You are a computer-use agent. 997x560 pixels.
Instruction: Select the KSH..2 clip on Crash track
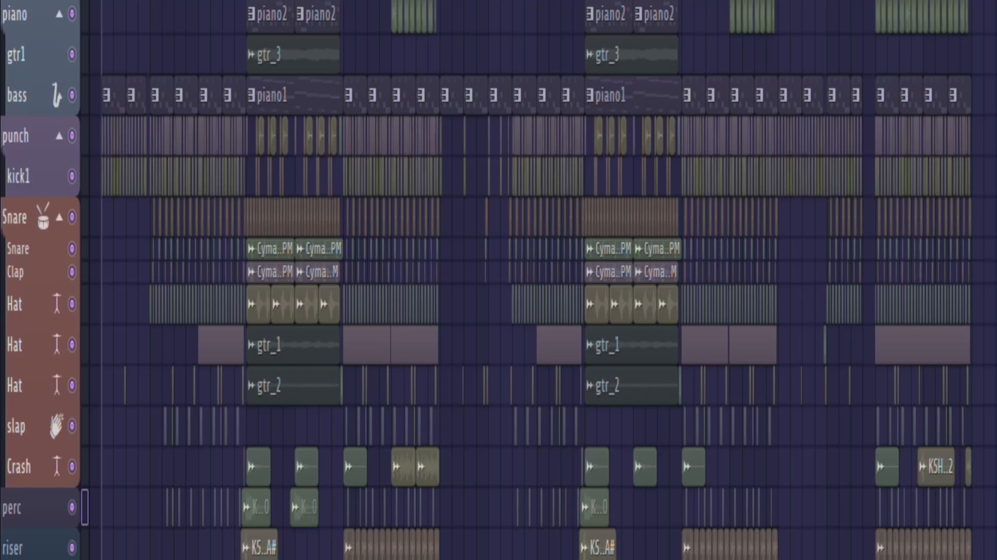pos(936,467)
